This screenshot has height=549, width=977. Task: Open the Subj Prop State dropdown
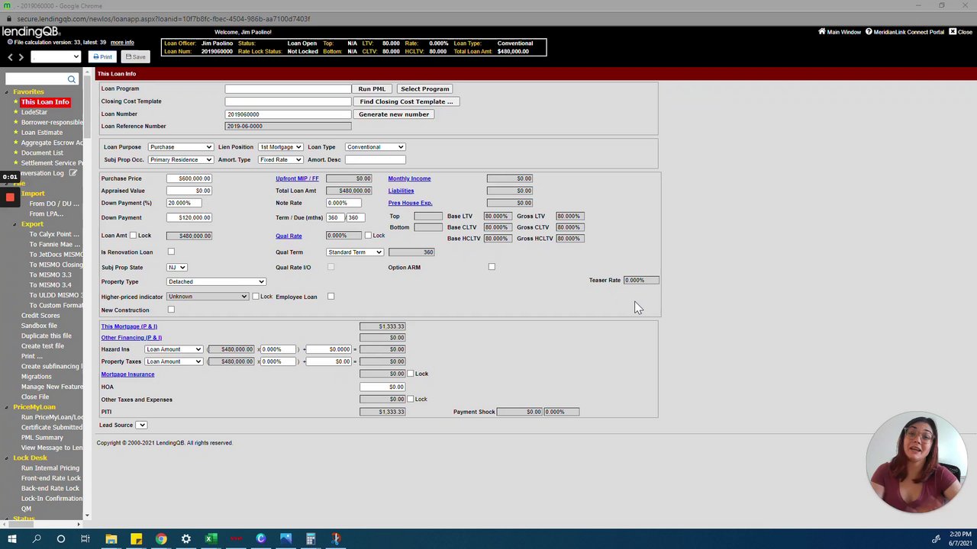coord(176,268)
